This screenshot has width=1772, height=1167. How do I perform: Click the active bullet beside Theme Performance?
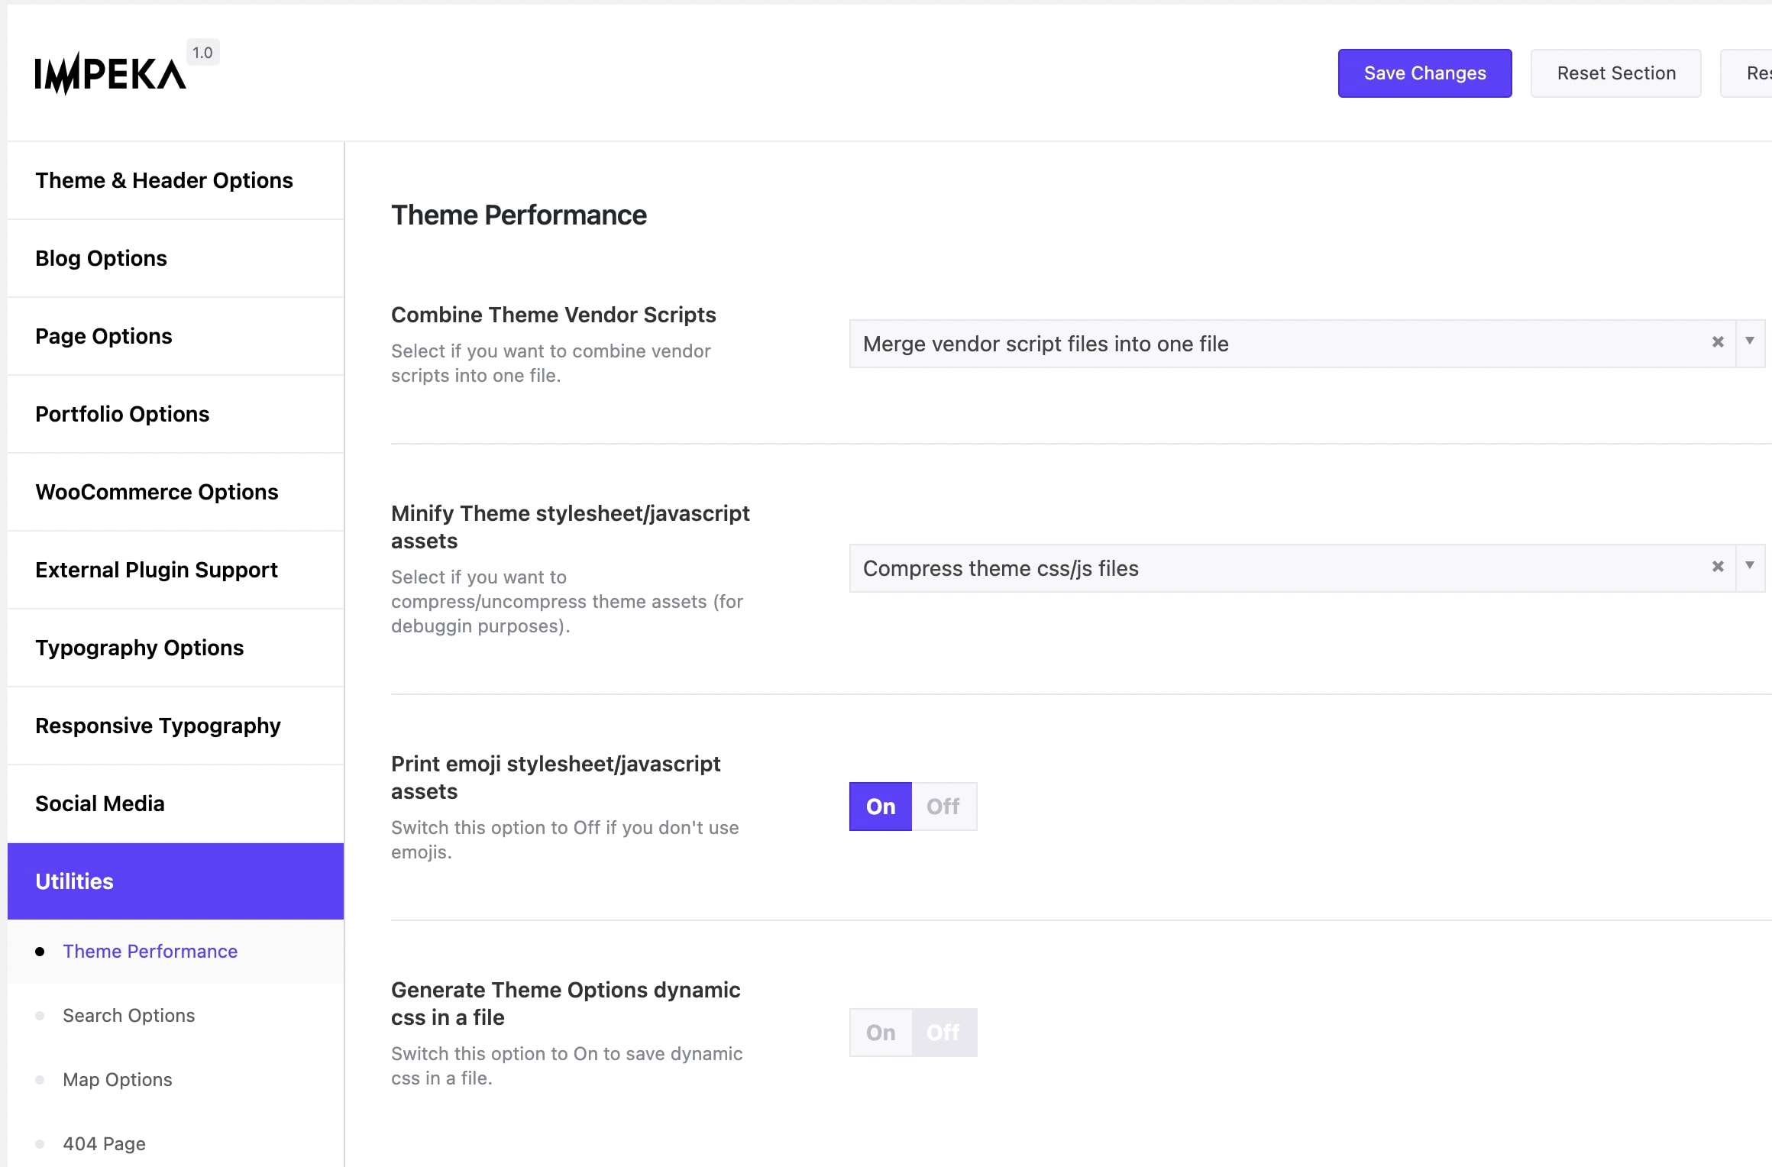coord(40,951)
